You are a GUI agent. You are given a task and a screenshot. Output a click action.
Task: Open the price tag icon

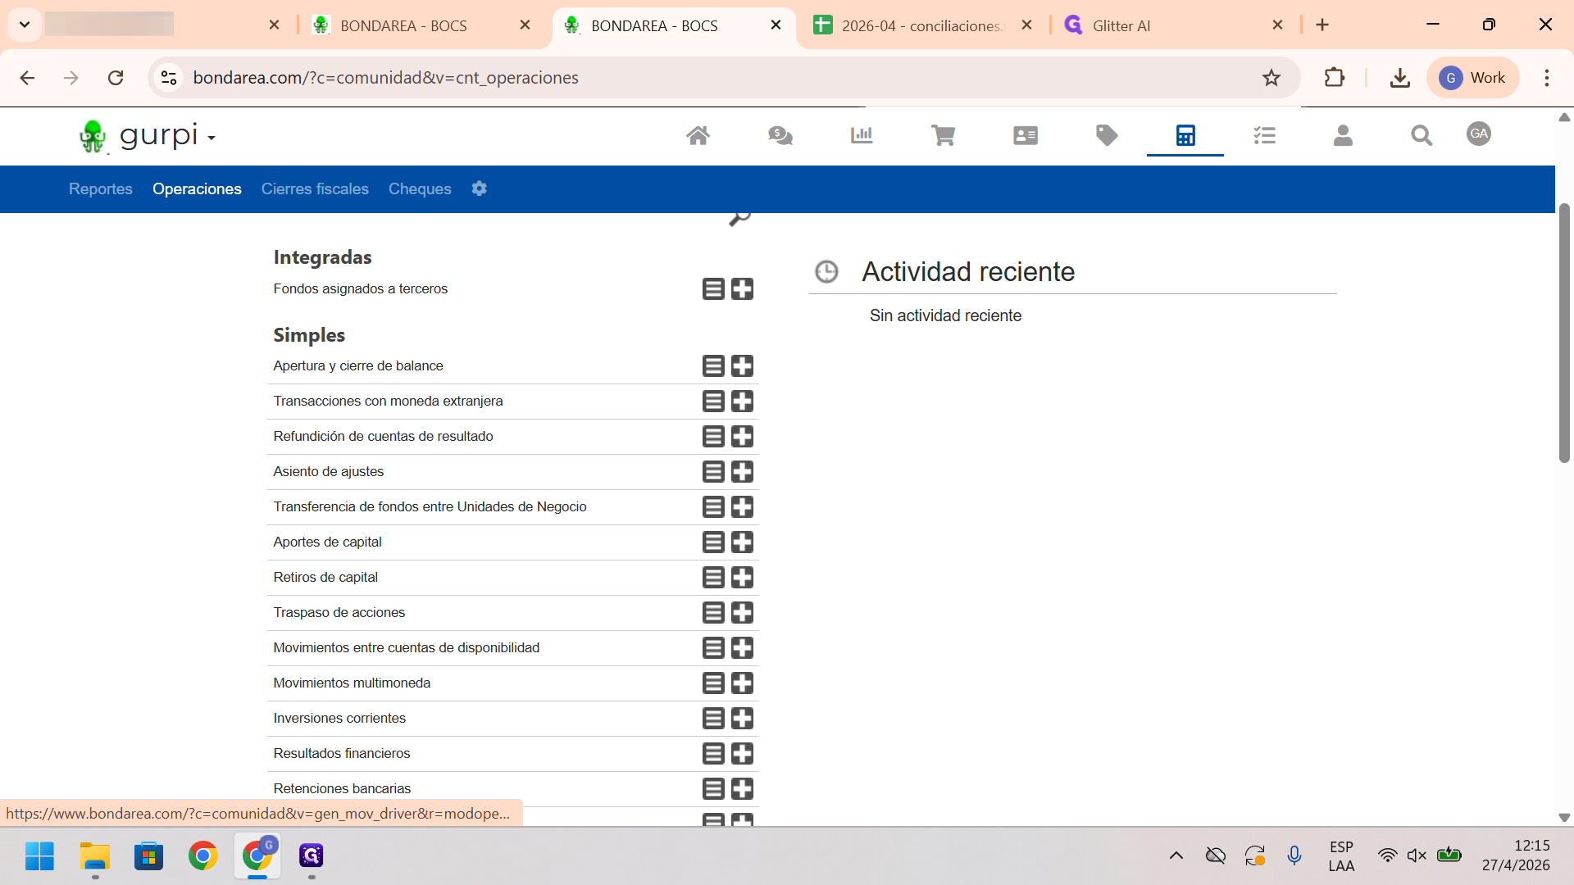coord(1107,135)
